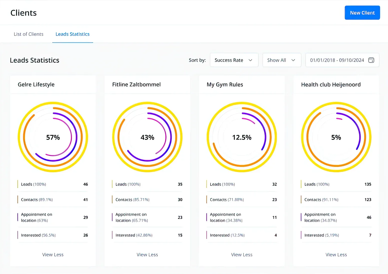Click View Less under Health club Heijenoord

point(336,254)
